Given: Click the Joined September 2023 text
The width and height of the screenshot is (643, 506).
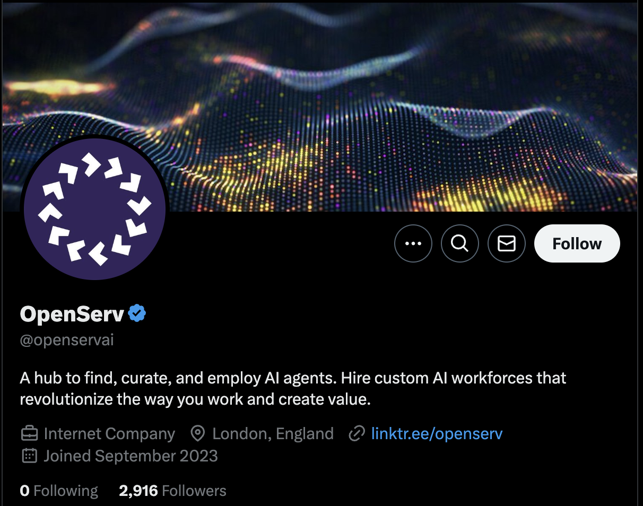Looking at the screenshot, I should tap(131, 456).
